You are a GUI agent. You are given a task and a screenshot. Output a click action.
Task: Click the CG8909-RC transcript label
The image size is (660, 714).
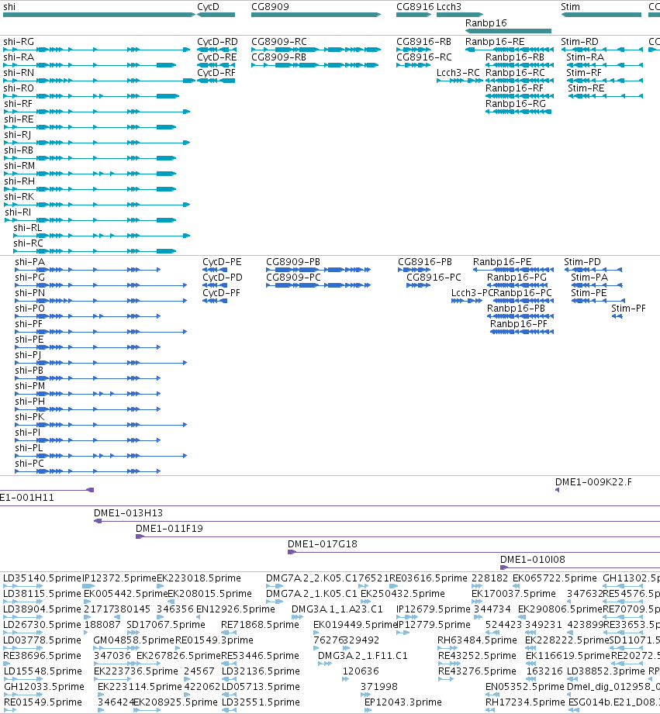(279, 42)
